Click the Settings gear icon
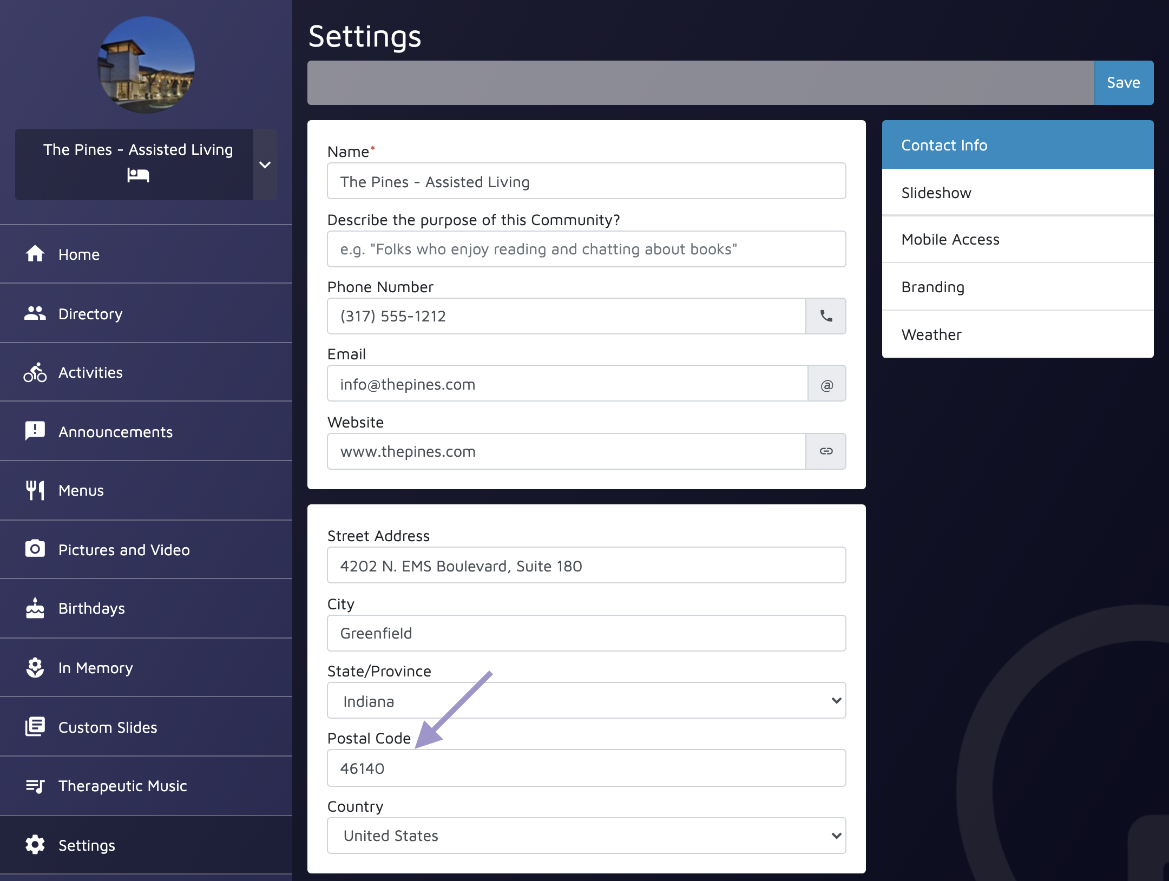 click(x=35, y=845)
